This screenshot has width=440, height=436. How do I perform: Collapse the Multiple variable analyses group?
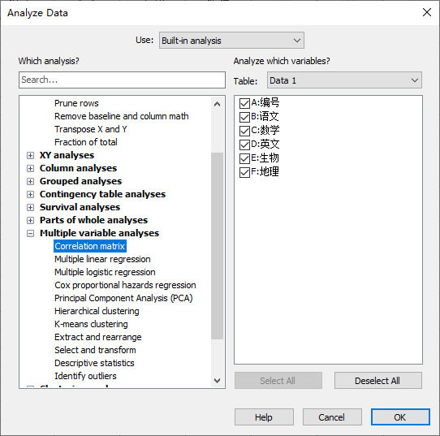tap(30, 233)
